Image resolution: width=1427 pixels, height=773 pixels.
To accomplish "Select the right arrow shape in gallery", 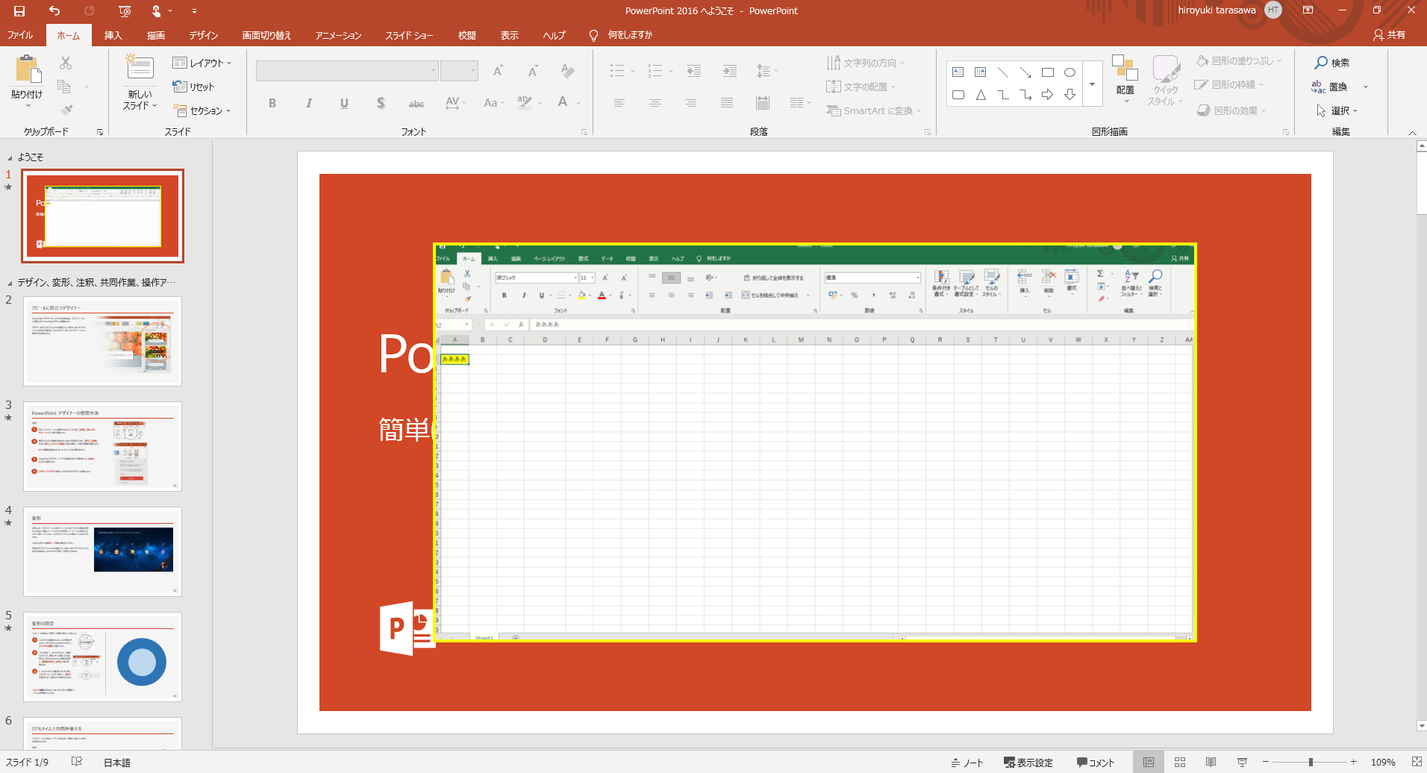I will [1047, 95].
